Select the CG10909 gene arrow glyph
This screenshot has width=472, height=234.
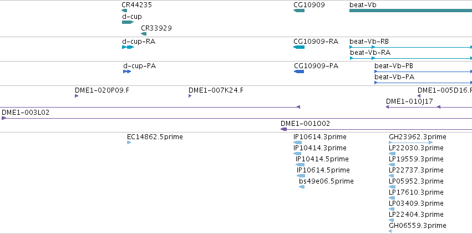click(299, 11)
